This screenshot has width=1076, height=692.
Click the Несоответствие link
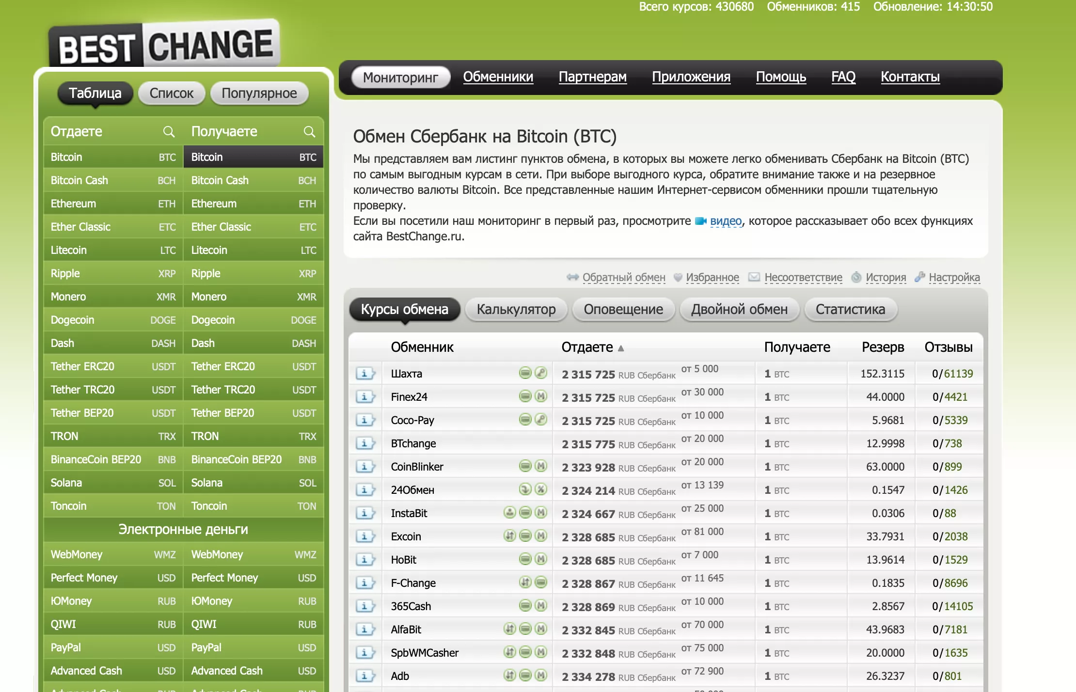click(x=803, y=277)
